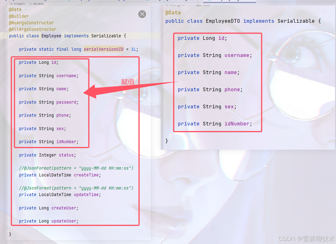
Task: Click the Employee class name
Action: (x=51, y=36)
